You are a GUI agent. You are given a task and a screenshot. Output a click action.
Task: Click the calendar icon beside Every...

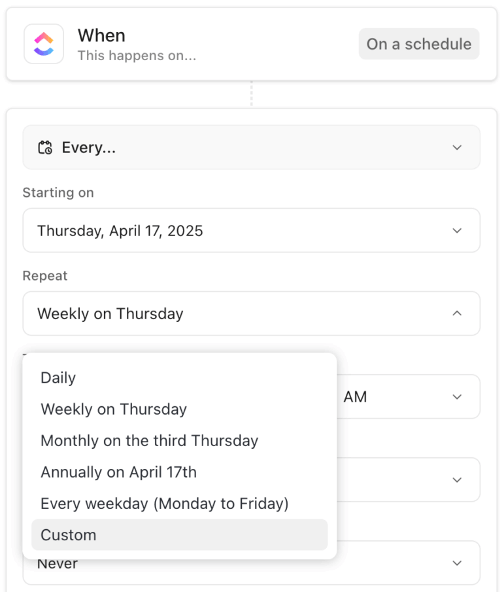click(x=44, y=147)
